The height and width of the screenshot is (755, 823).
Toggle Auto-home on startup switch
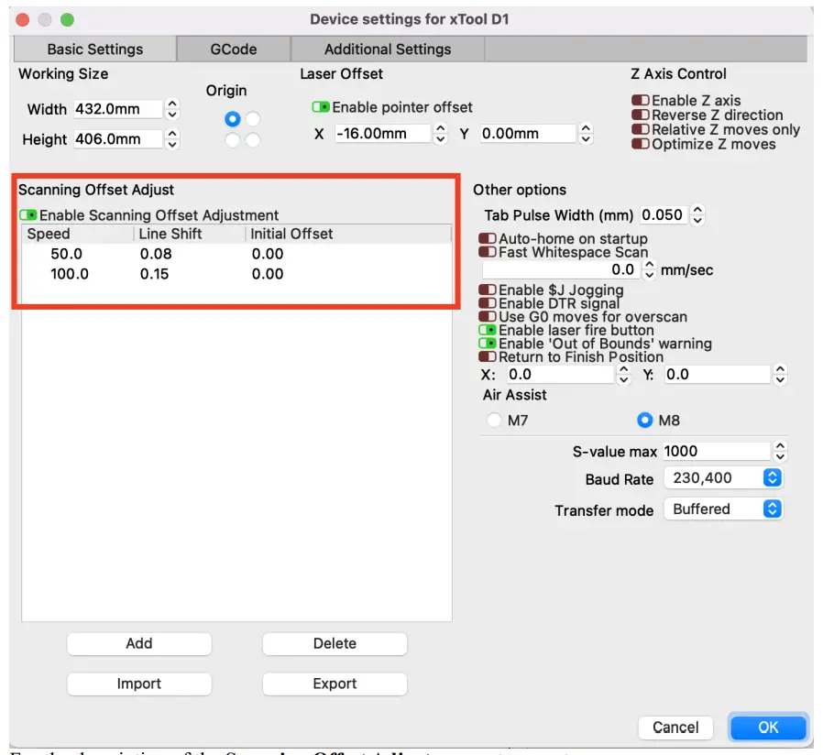488,239
